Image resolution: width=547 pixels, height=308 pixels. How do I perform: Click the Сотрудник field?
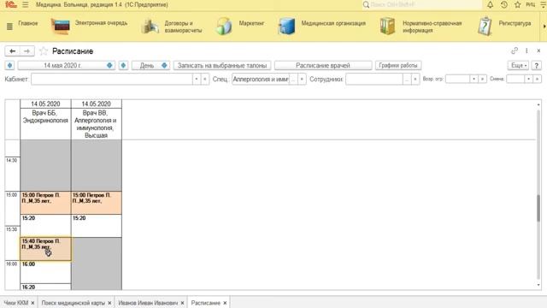(374, 80)
